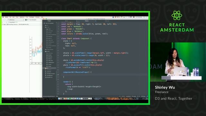This screenshot has height=116, width=206.
Task: Open the File menu
Action: [x=10, y=17]
